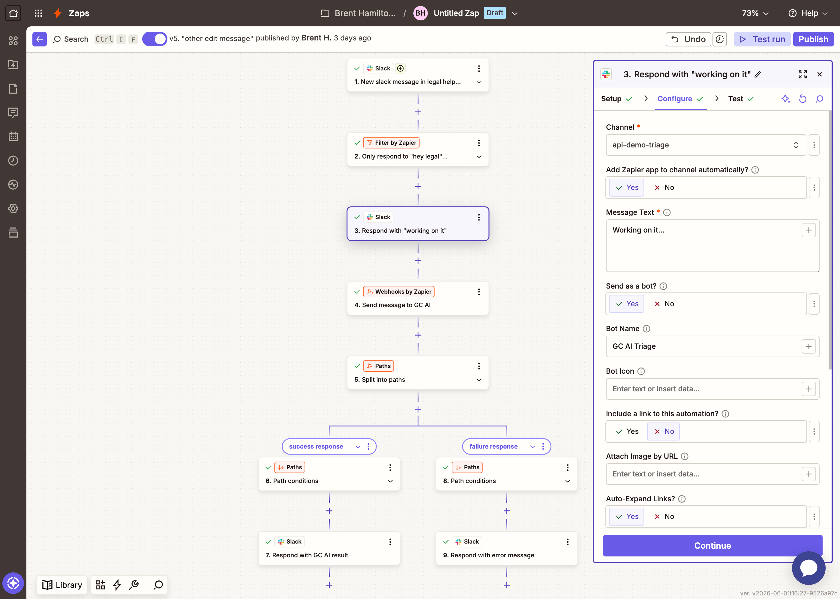Select step 7 Respond with GC AI result
This screenshot has height=599, width=840.
coord(329,548)
